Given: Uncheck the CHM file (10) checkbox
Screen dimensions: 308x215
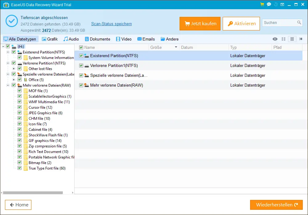Looking at the screenshot, I should click(20, 118).
